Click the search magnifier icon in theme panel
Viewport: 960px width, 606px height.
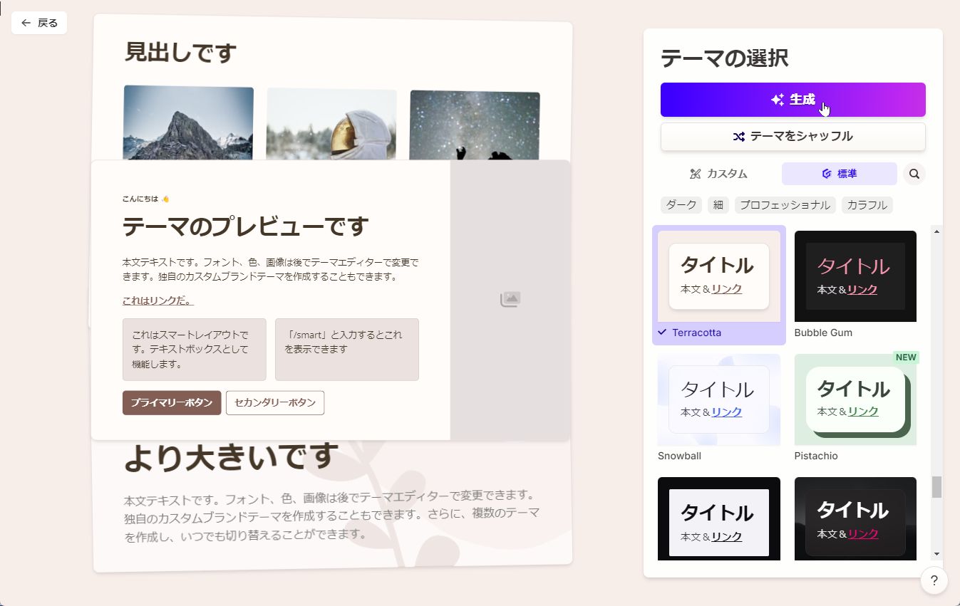click(914, 173)
